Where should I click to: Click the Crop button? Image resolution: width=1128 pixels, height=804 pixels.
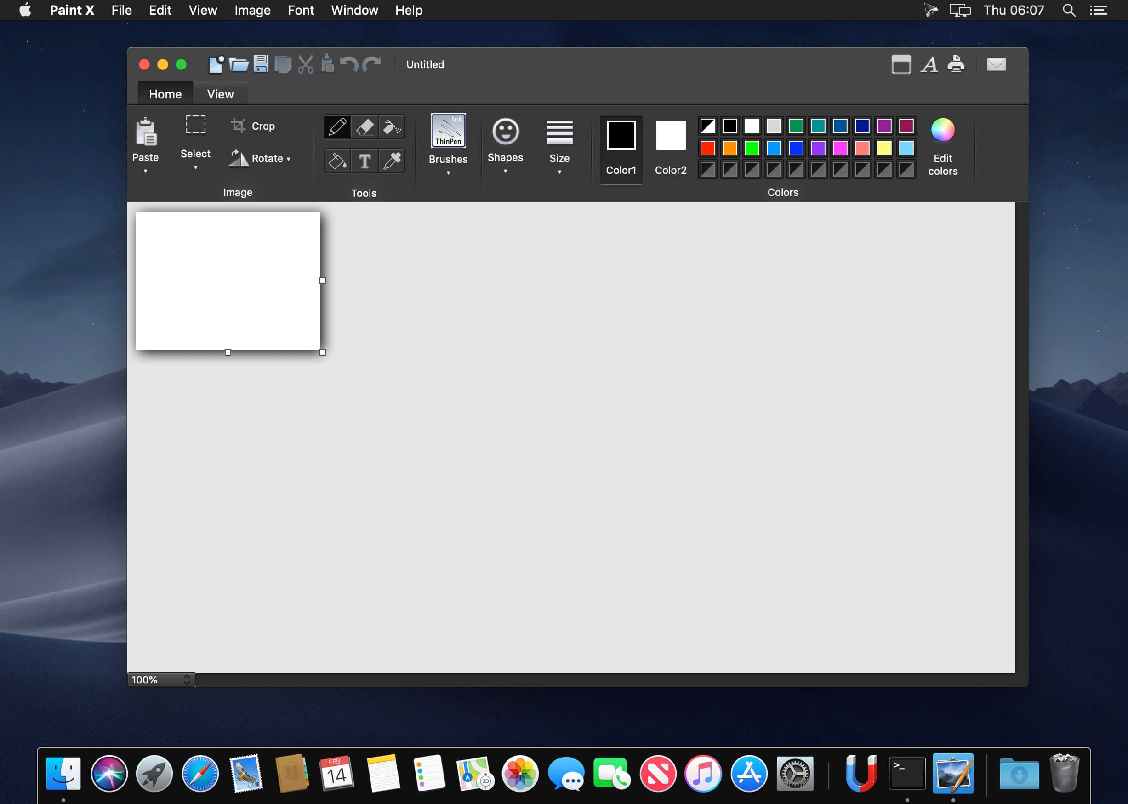pyautogui.click(x=253, y=126)
